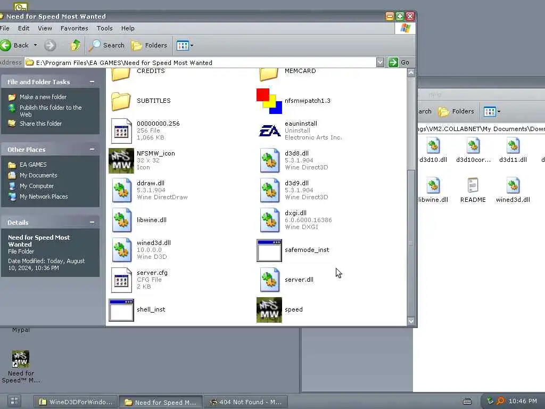Select the libwine.dll icon in front window
Viewport: 545px width, 409px height.
tap(121, 220)
